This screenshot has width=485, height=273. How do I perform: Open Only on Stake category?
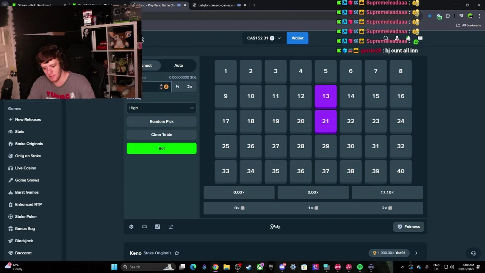click(25, 156)
